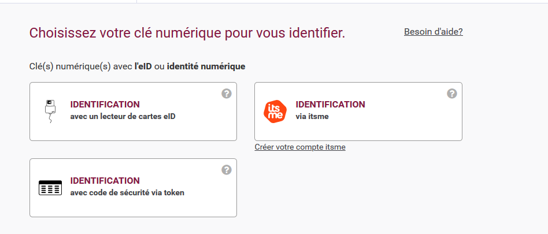Open help question mark for itsme identification
Image resolution: width=548 pixels, height=234 pixels.
[x=452, y=94]
